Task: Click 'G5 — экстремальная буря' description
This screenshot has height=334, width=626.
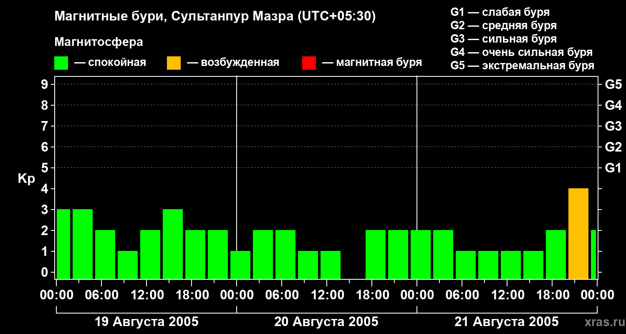Action: 523,66
